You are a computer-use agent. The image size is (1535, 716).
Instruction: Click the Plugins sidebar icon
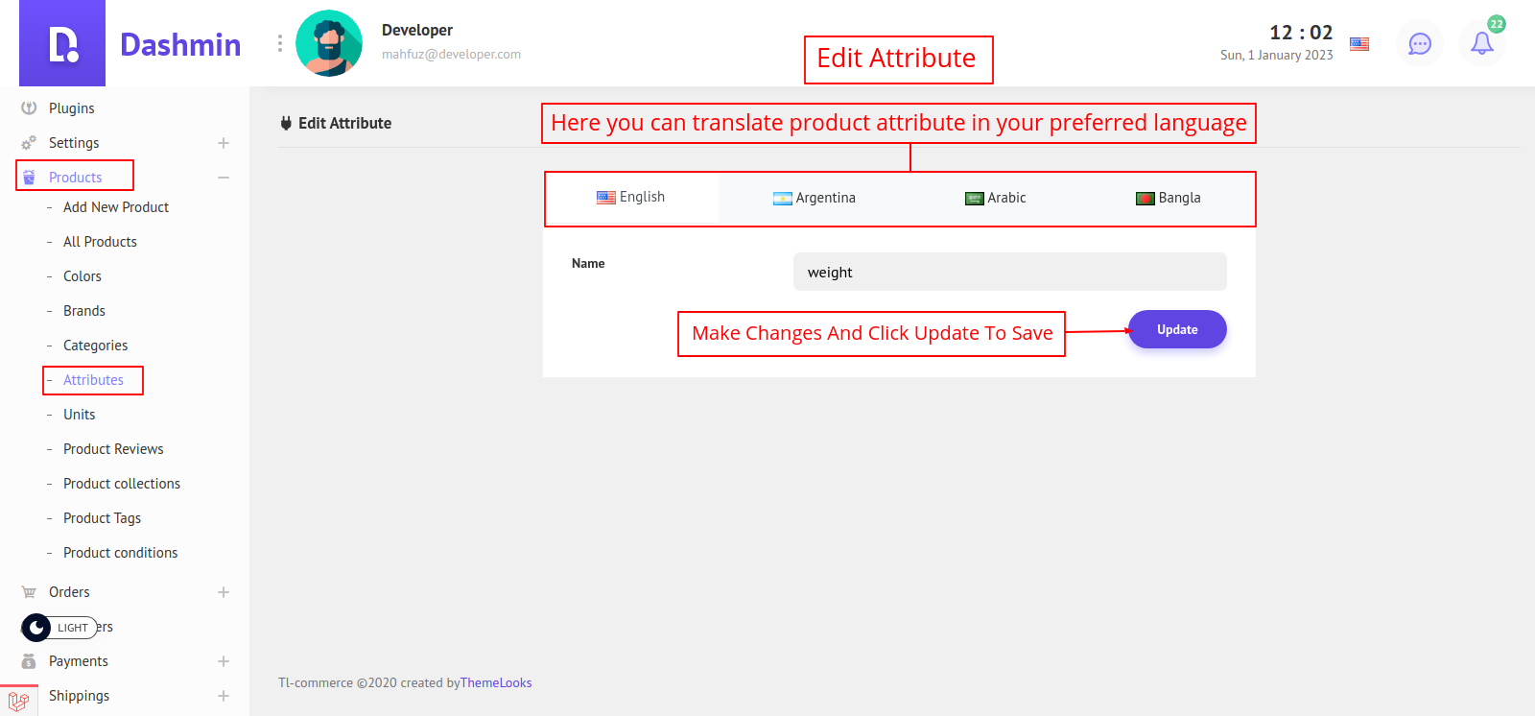(x=29, y=108)
